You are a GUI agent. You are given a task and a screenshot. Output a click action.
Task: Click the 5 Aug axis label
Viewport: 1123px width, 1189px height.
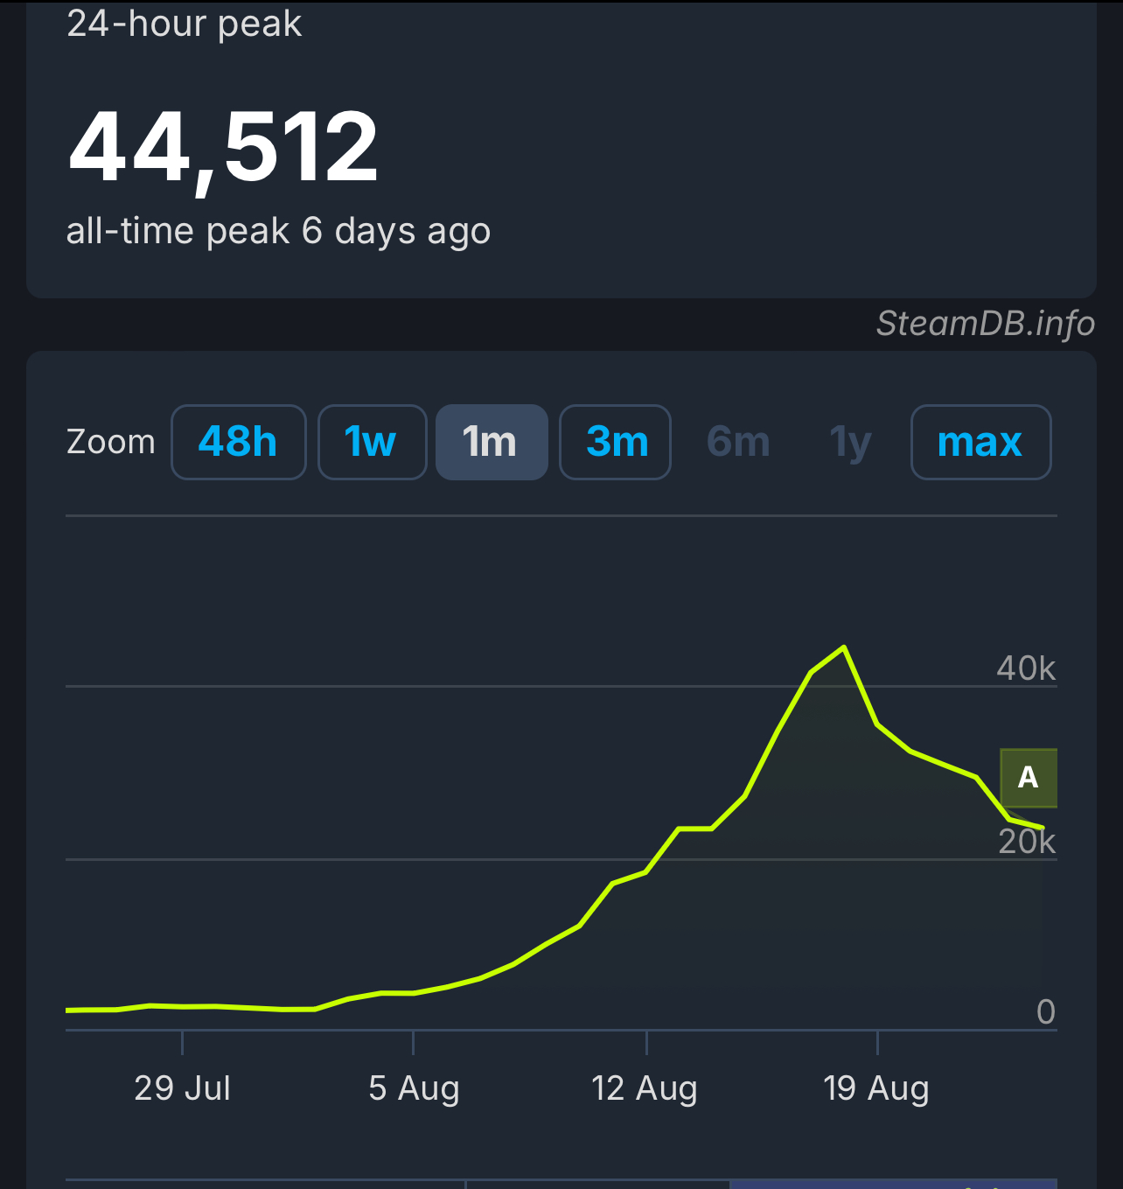[414, 1088]
